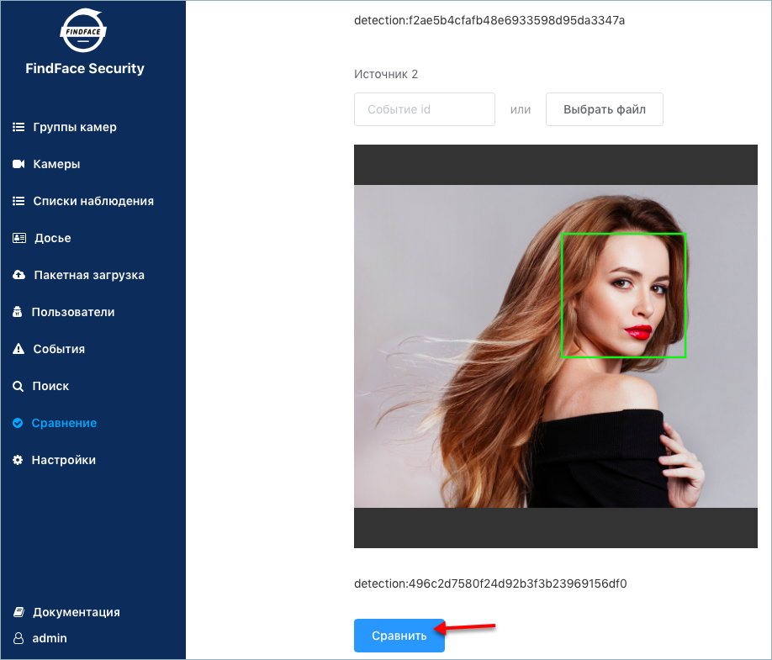Go to the Поиск page

[x=50, y=387]
